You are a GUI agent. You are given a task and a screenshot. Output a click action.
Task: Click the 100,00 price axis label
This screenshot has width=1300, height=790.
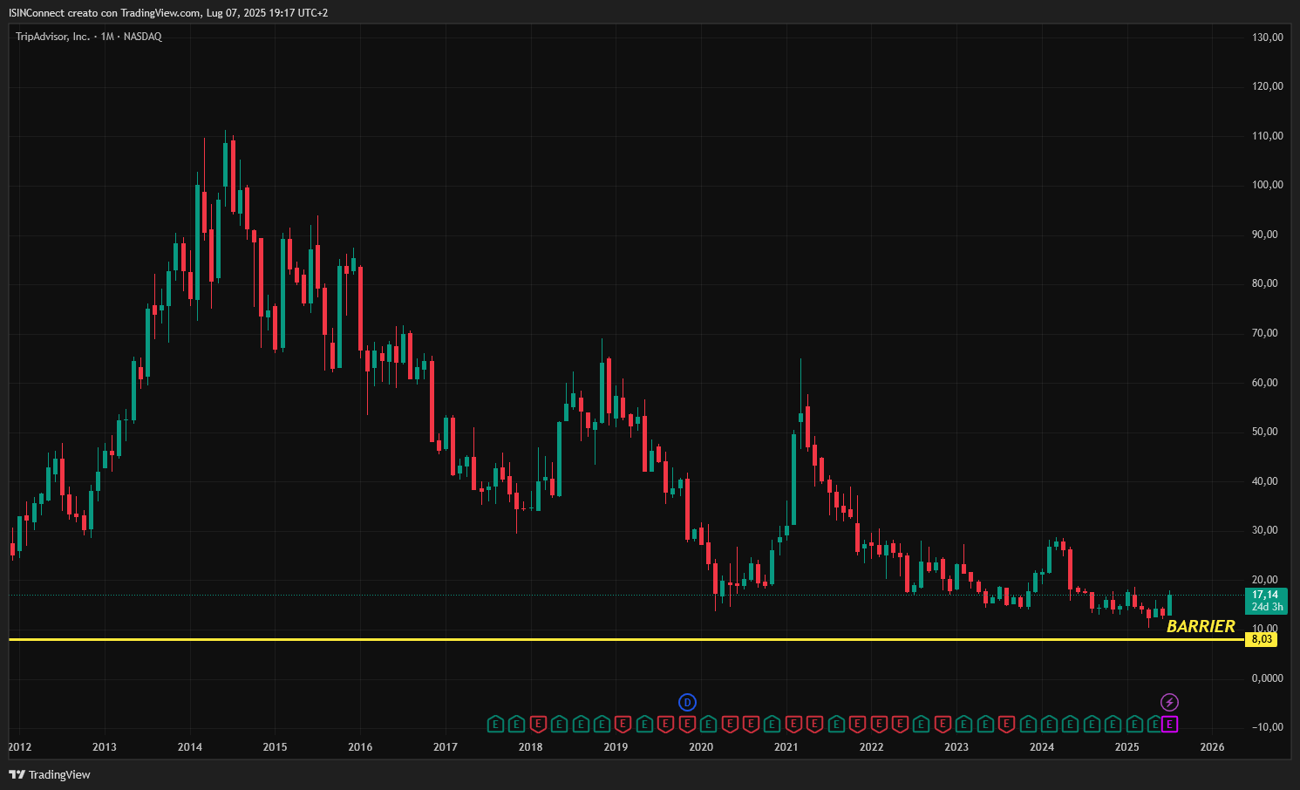coord(1267,185)
